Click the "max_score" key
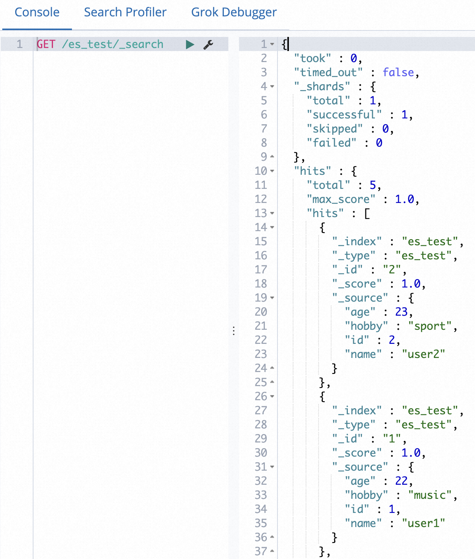 (341, 199)
